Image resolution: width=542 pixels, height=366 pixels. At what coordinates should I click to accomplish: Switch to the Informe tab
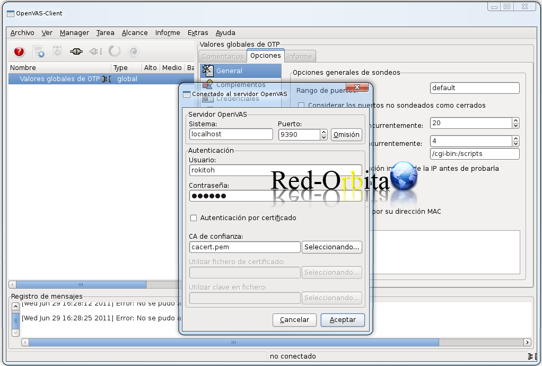pos(300,57)
